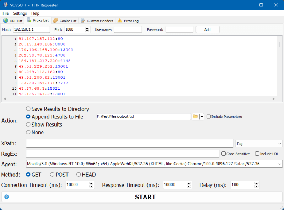Viewport: 284px width, 210px height.
Task: Click proxy line 49.51.229.252:13001
Action: (43, 66)
